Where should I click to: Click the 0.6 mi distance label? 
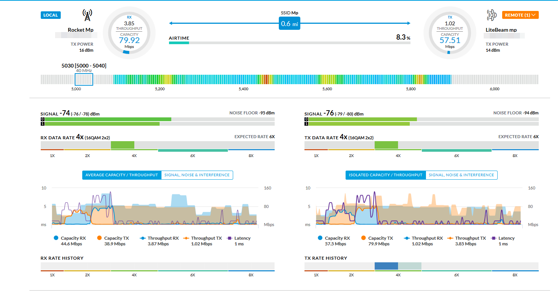[289, 24]
